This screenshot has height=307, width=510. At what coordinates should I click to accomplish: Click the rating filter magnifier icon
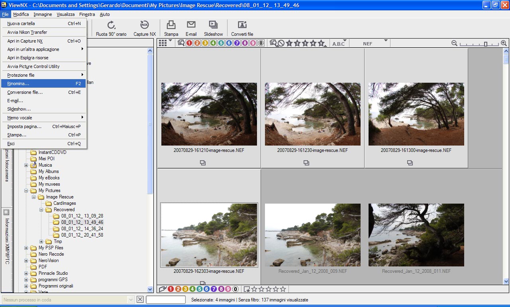coord(273,43)
